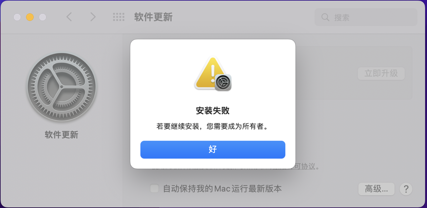Go back using the left chevron

[69, 17]
